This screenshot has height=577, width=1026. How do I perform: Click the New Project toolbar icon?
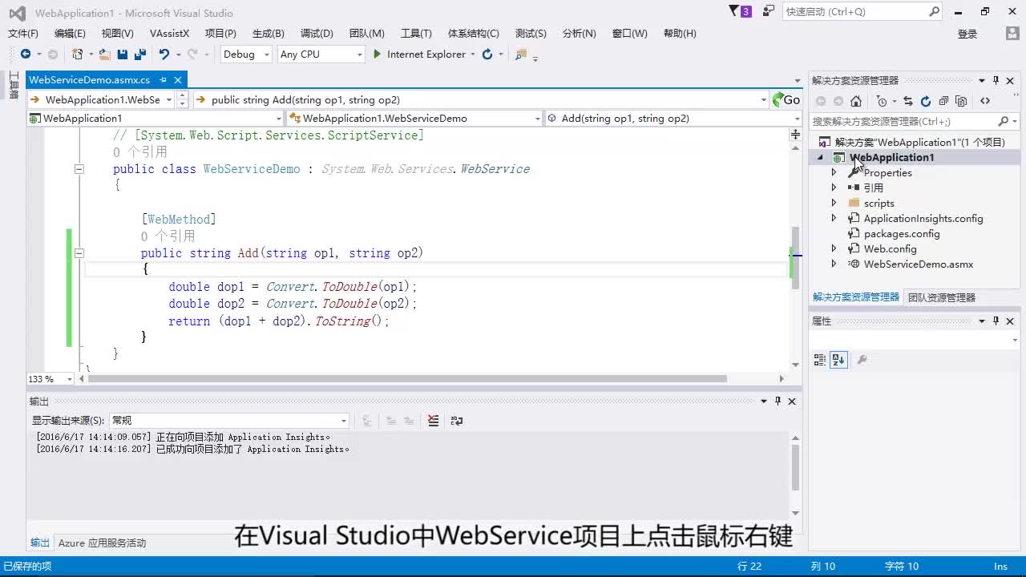coord(77,54)
